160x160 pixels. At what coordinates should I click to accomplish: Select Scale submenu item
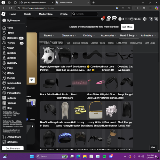click(x=60, y=48)
